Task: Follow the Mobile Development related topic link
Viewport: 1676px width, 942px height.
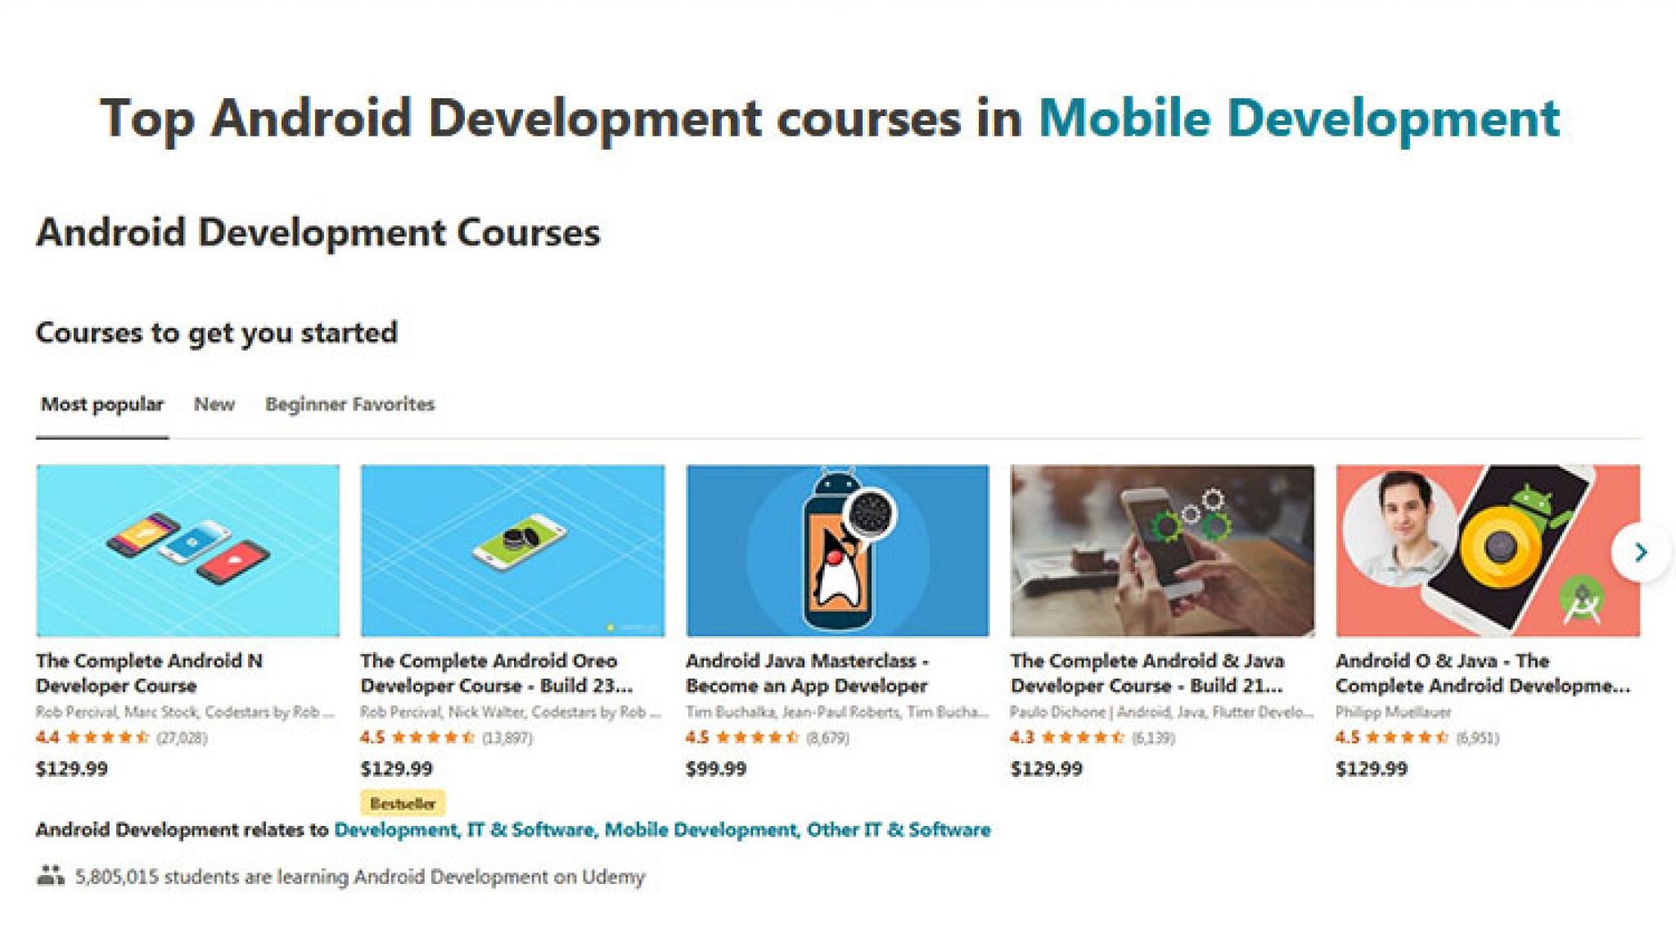Action: tap(700, 830)
